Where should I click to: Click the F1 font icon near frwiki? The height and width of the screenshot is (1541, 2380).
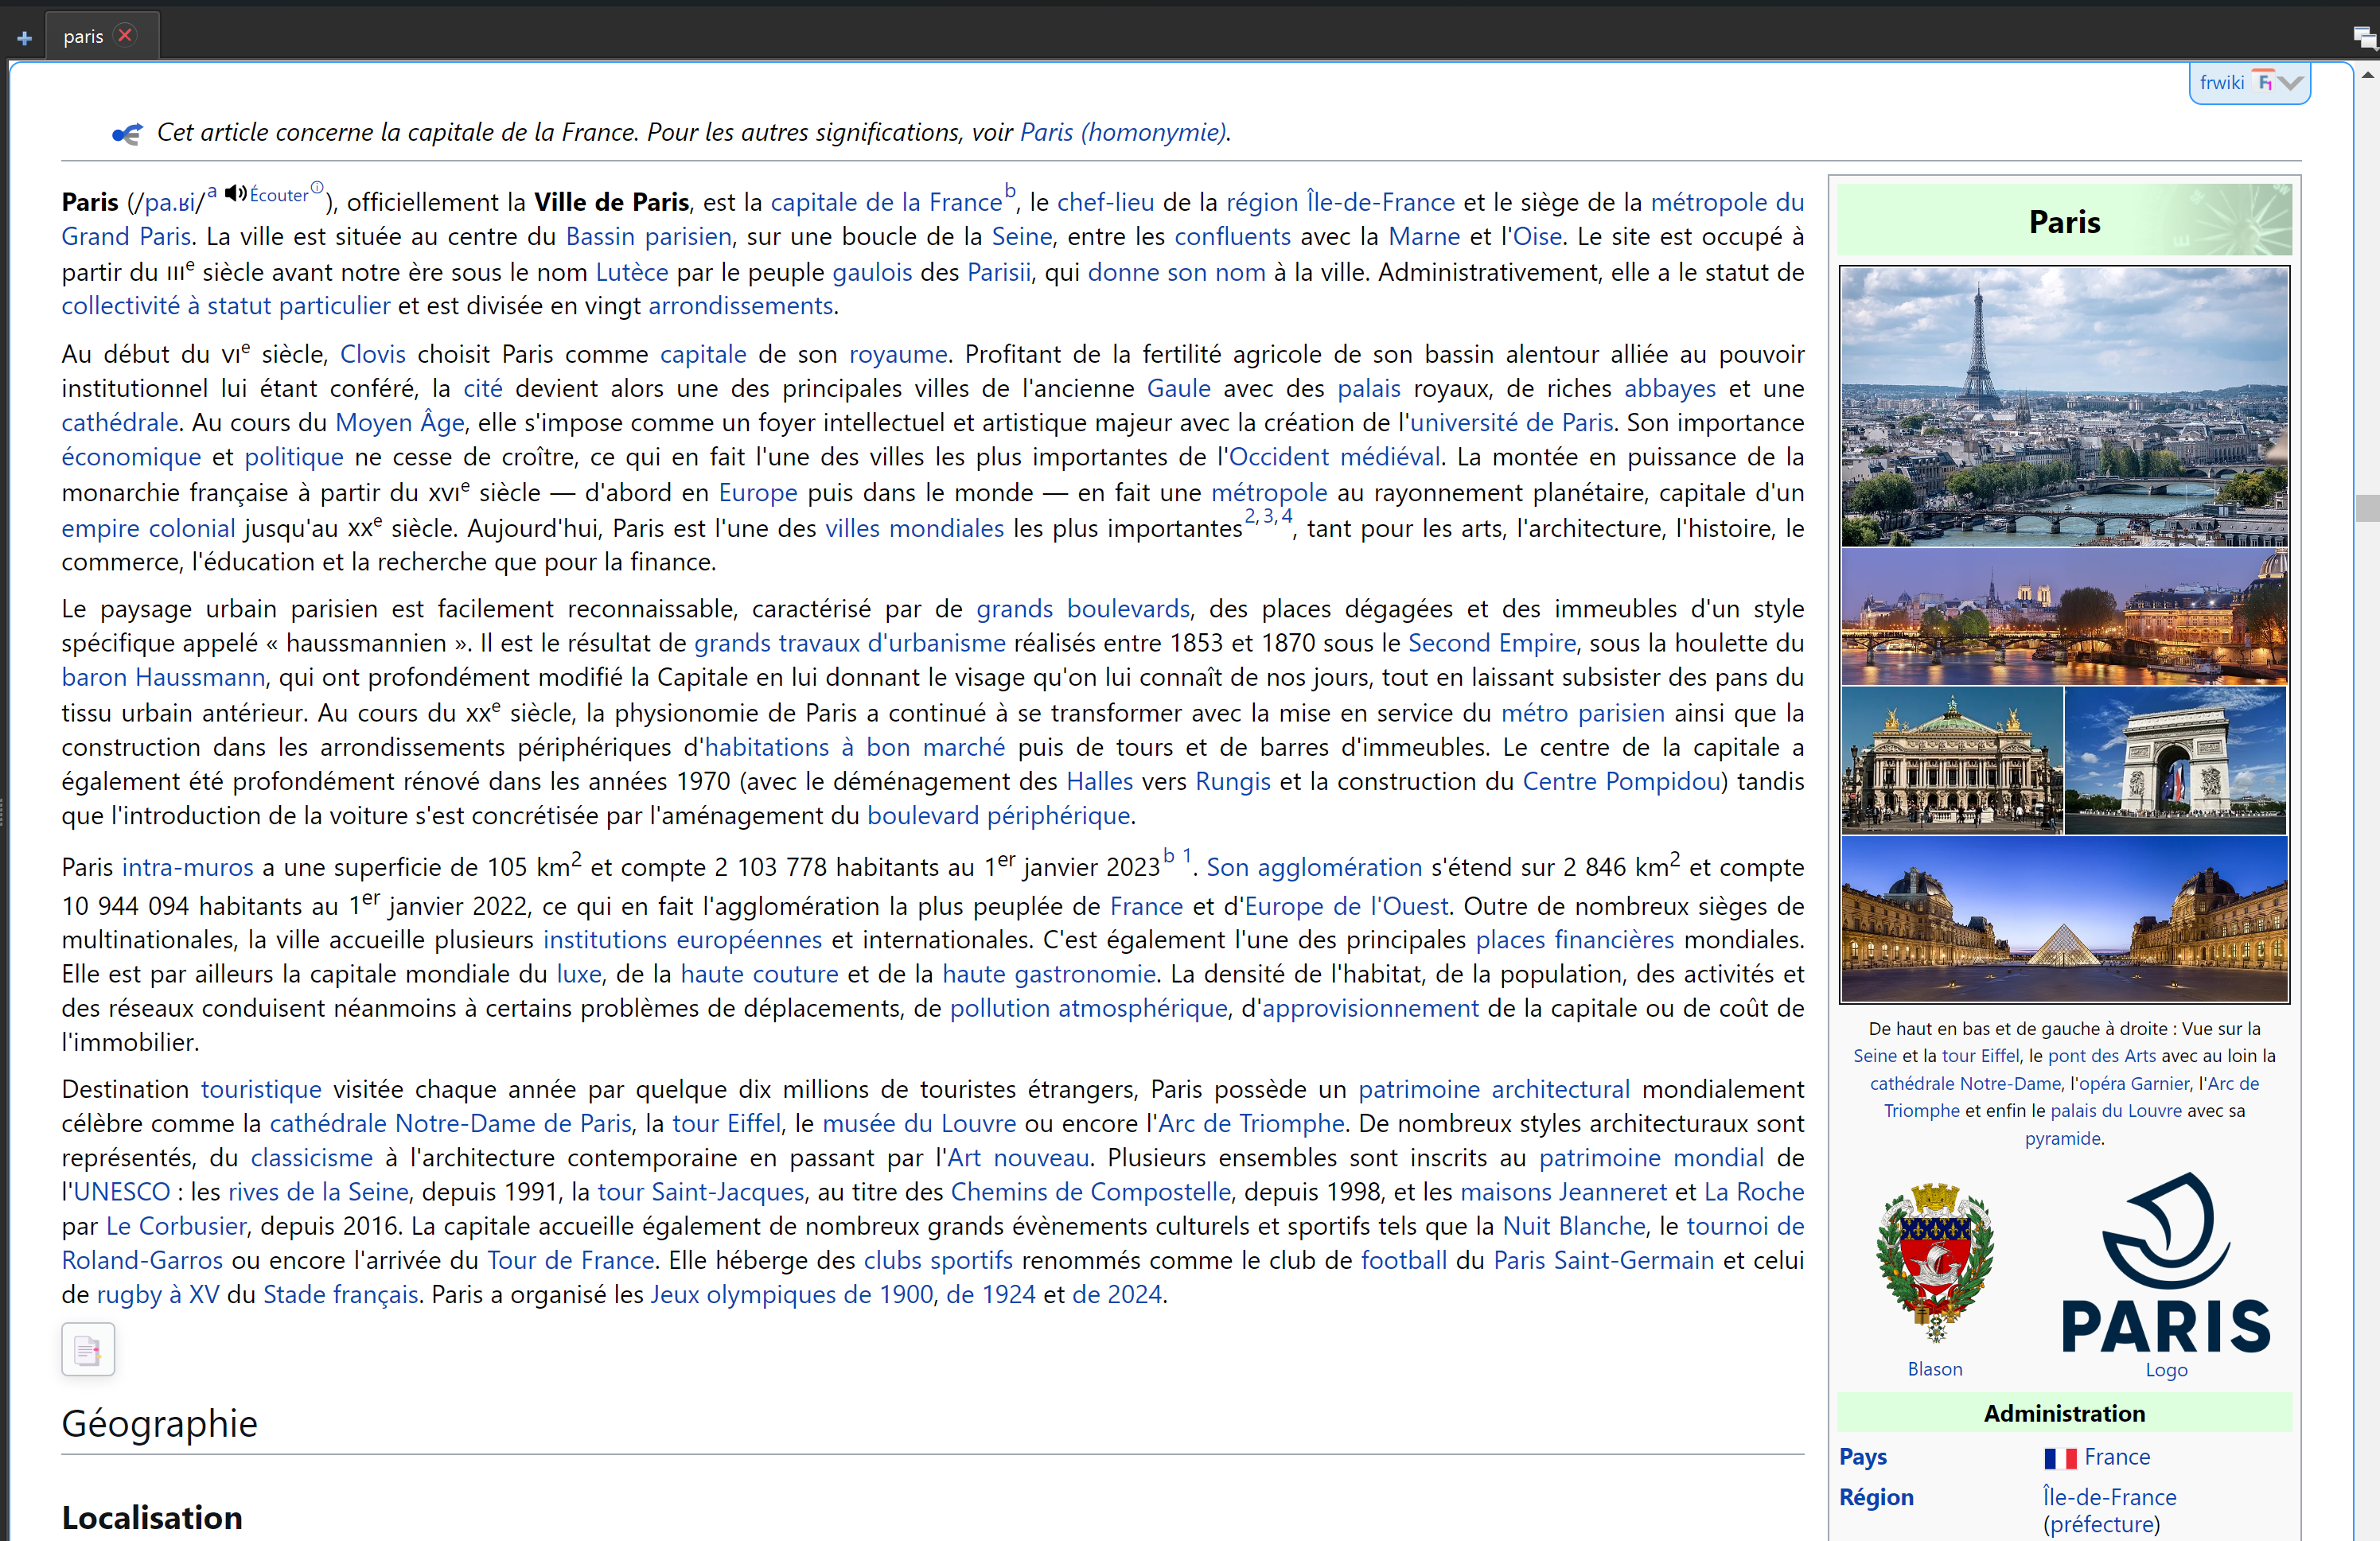(2264, 82)
